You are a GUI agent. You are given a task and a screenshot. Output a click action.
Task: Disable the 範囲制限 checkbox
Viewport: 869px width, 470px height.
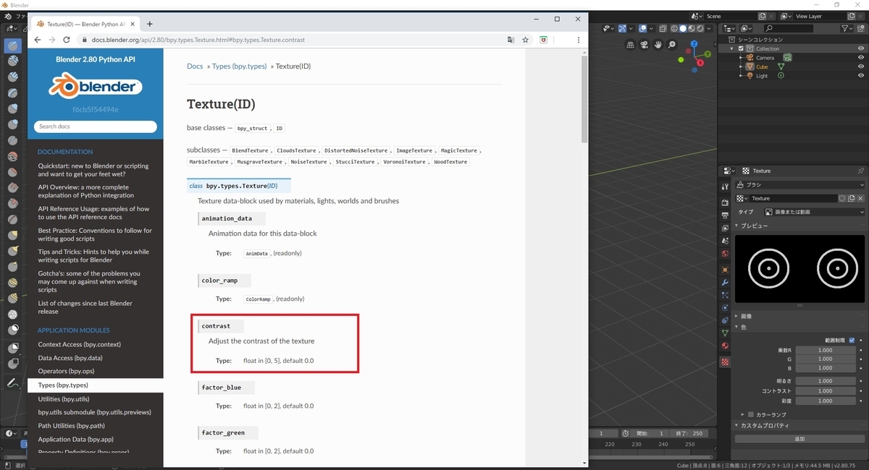(852, 340)
